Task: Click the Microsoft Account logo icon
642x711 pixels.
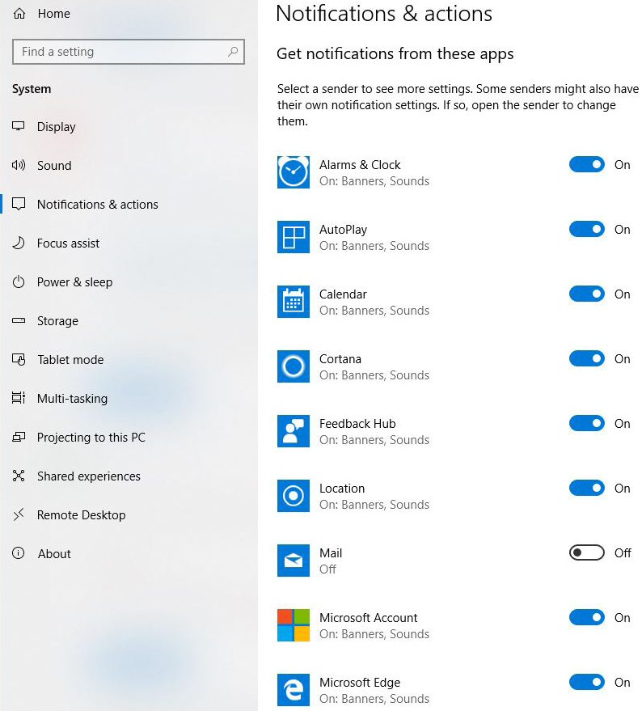Action: [294, 625]
